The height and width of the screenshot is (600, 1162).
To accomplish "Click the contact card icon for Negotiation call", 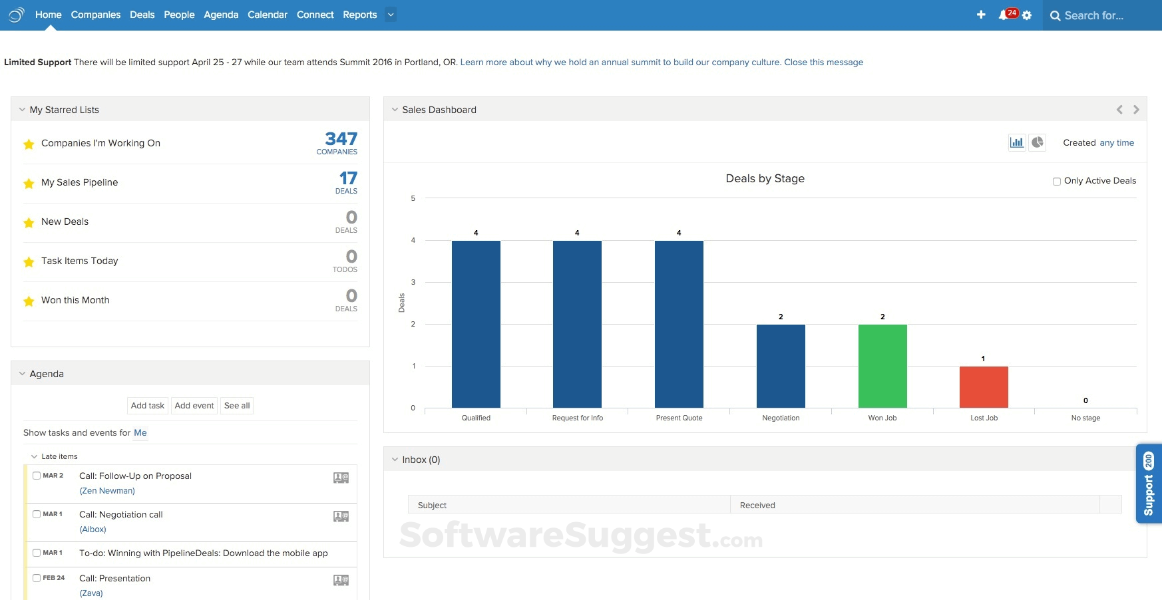I will (x=341, y=516).
